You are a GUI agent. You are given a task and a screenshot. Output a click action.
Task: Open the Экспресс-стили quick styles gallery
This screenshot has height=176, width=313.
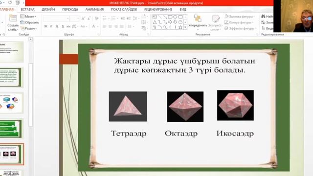pos(215,23)
